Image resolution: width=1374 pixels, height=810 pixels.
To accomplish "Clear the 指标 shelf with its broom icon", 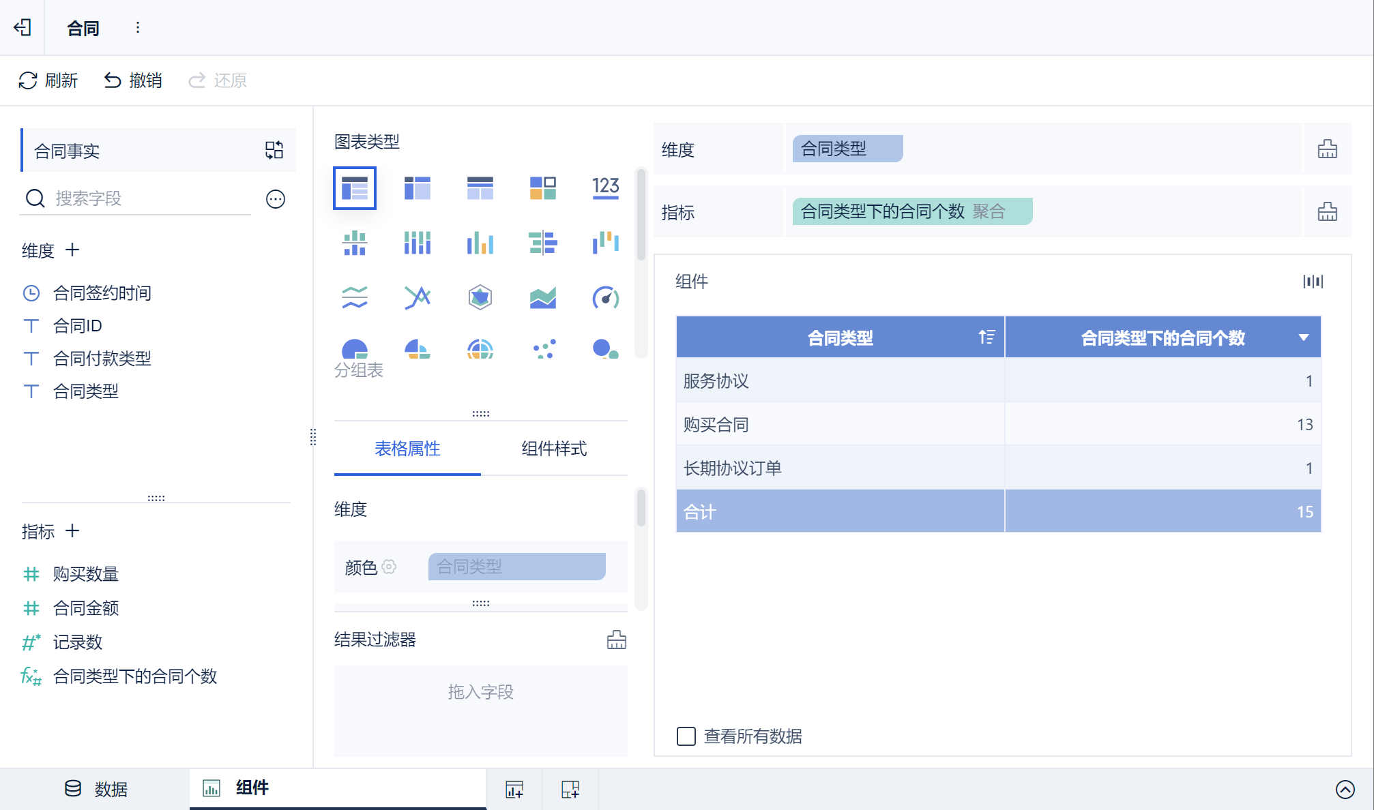I will (x=1327, y=211).
